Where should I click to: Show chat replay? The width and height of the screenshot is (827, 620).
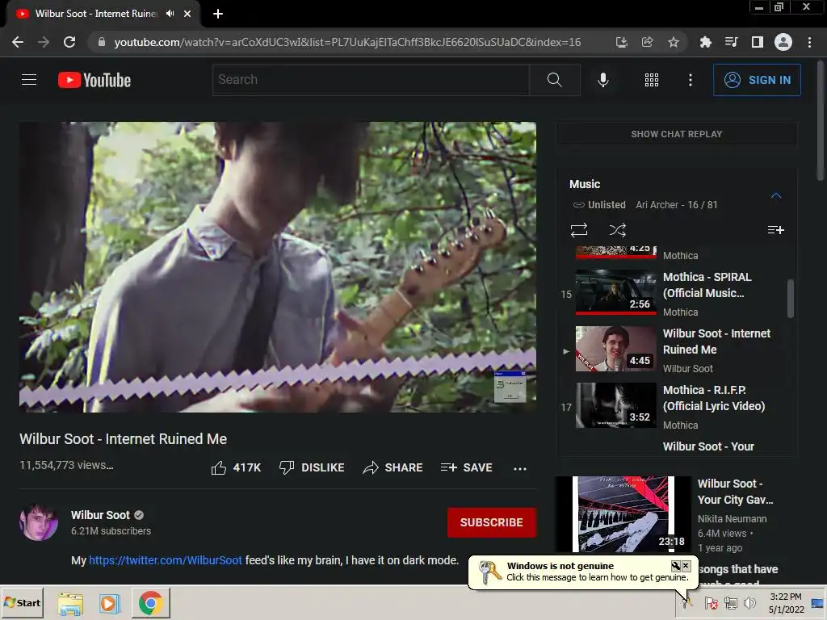pyautogui.click(x=676, y=134)
